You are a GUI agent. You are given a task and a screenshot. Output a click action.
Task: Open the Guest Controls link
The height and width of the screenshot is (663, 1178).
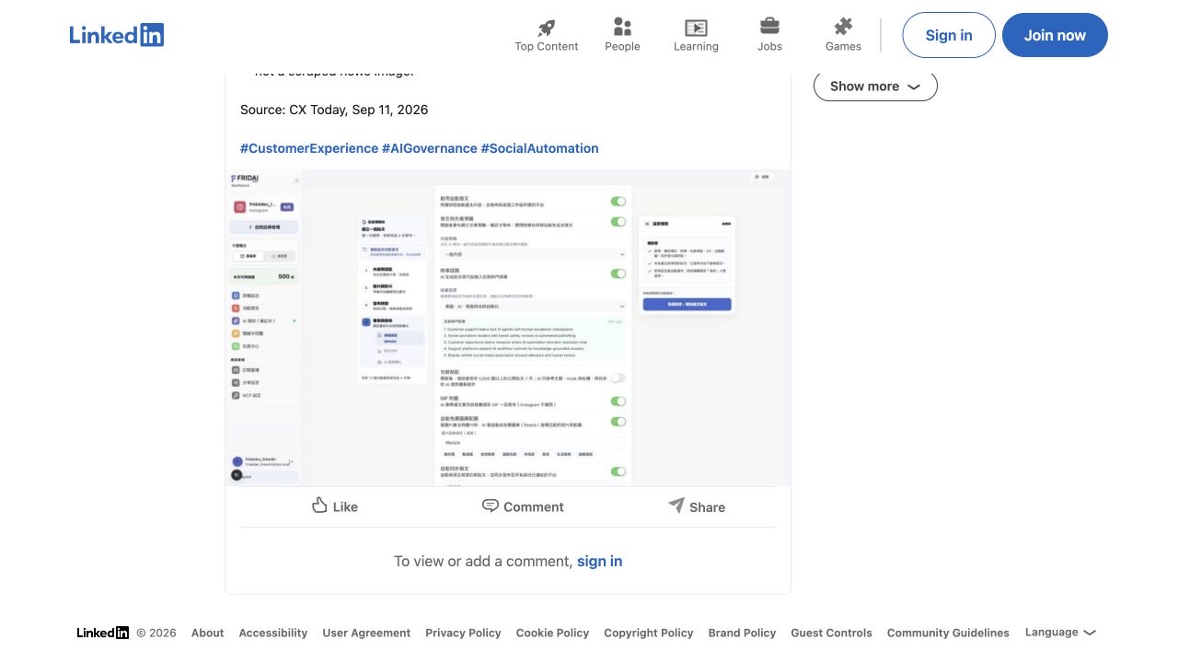click(831, 633)
